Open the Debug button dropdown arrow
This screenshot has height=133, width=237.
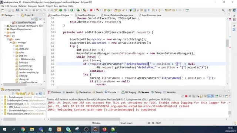68,10
